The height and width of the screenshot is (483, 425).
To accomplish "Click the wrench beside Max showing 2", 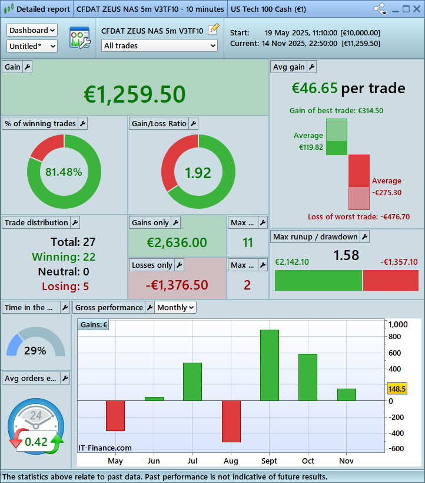I will 263,265.
